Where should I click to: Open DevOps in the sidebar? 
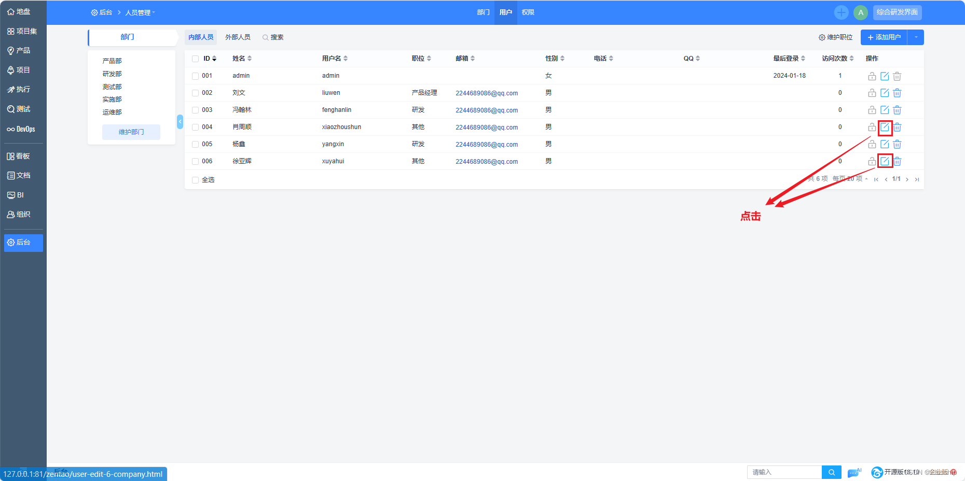[21, 129]
